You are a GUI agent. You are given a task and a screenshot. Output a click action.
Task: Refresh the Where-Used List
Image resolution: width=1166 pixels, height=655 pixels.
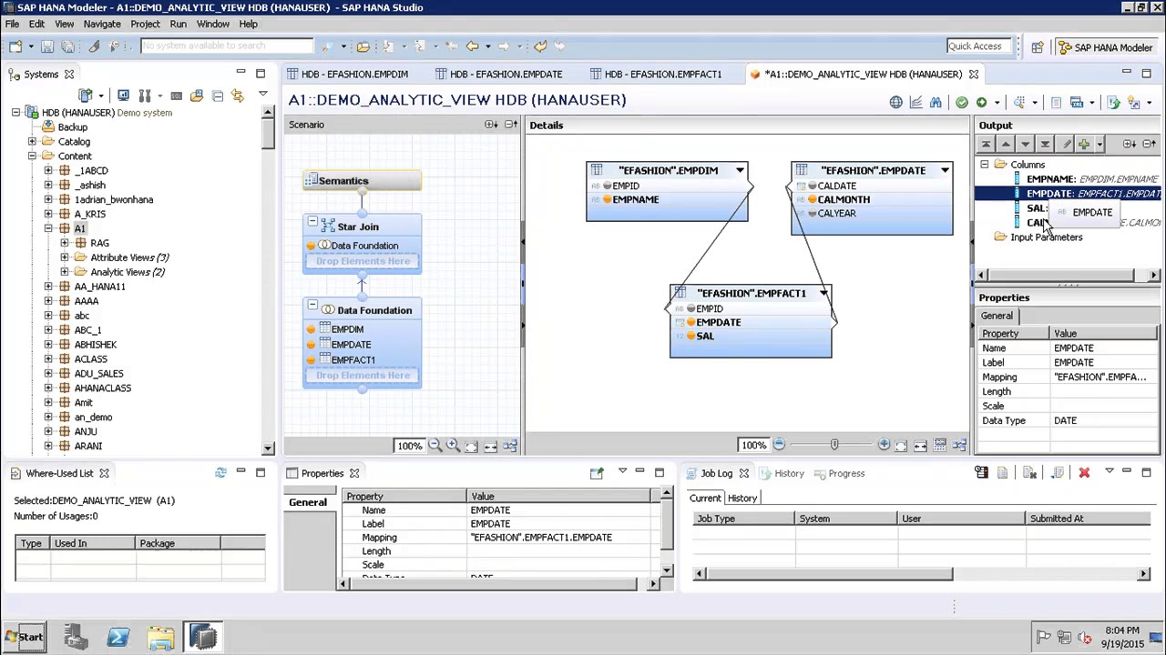(x=220, y=473)
